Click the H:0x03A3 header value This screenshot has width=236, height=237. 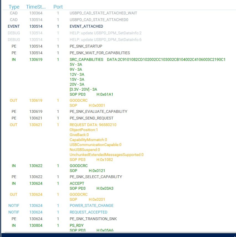[x=105, y=189]
